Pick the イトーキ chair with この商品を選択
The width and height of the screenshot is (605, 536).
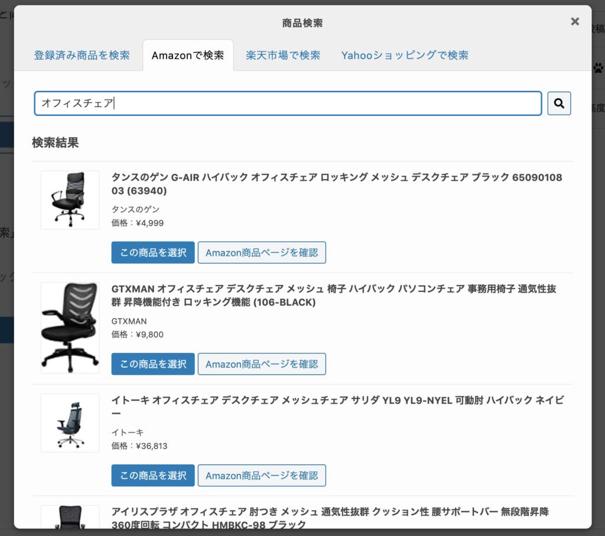click(153, 475)
